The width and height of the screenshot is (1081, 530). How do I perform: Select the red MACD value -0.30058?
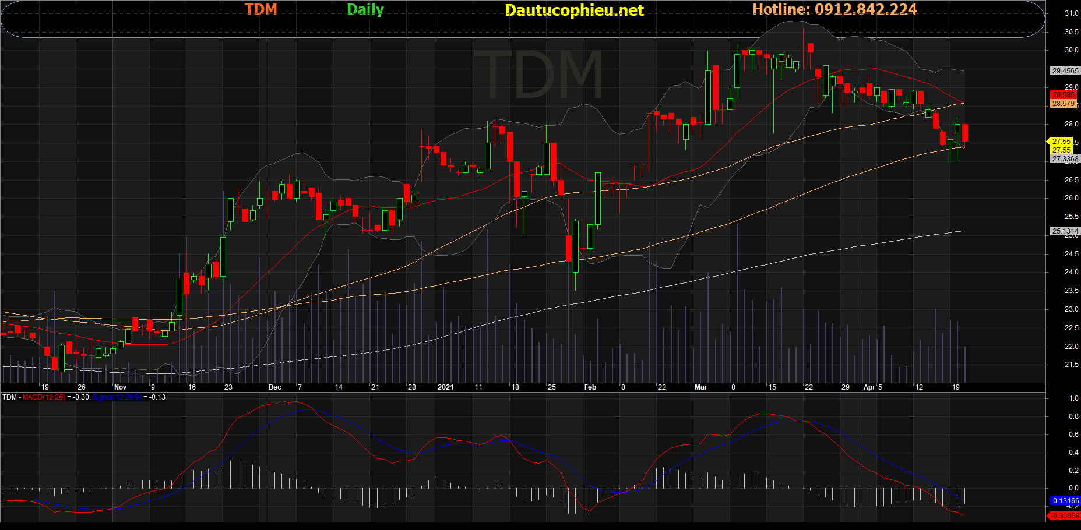(x=1064, y=516)
